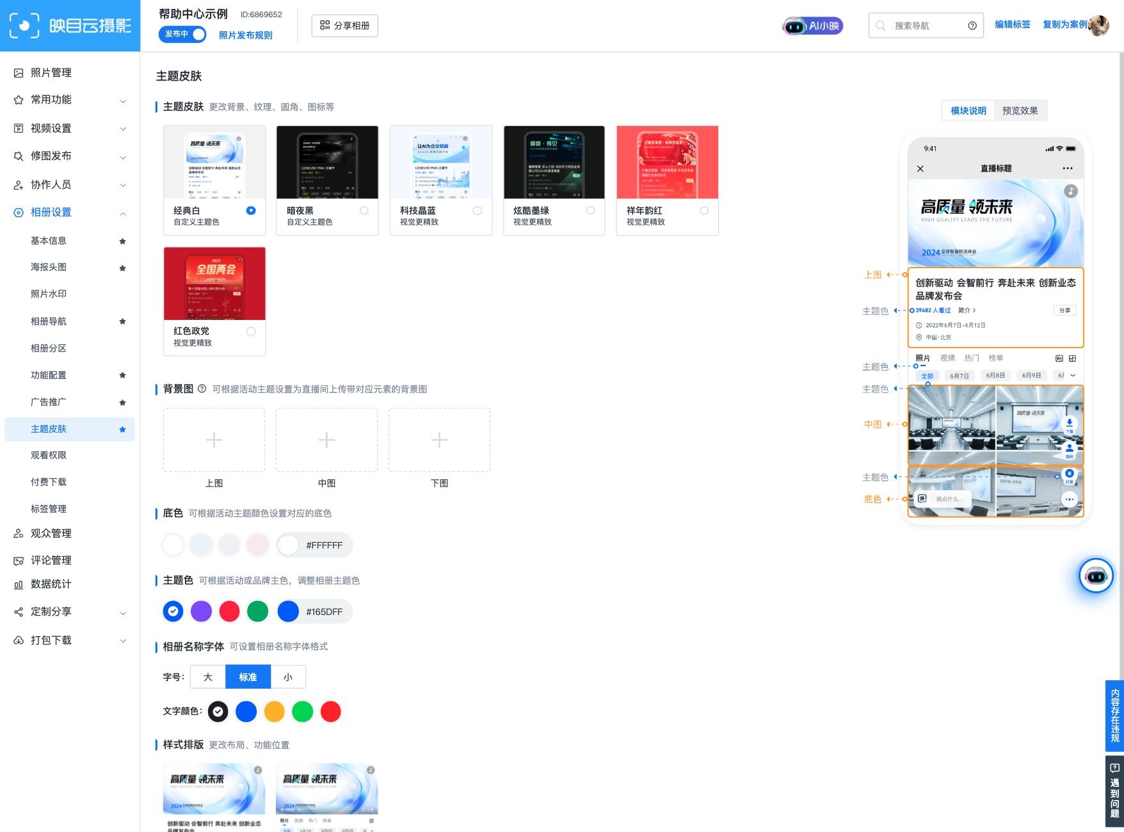Click the star next to 基本信息
The height and width of the screenshot is (832, 1124).
[x=122, y=241]
